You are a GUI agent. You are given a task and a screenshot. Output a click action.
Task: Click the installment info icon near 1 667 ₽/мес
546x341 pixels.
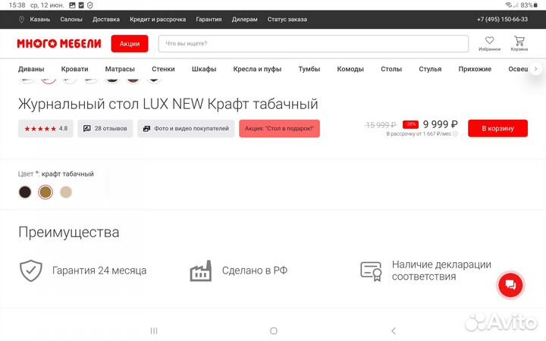455,134
